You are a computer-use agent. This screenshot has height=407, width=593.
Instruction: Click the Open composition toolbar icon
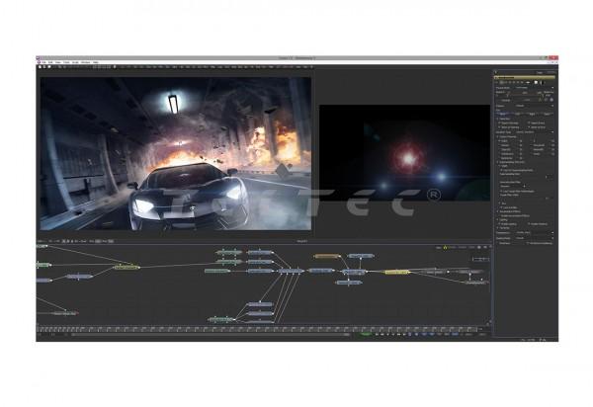click(x=44, y=67)
